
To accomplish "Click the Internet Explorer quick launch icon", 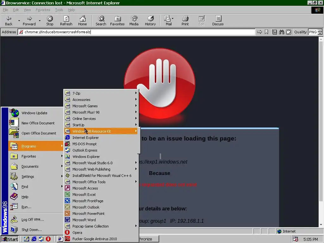I will coord(34,239).
